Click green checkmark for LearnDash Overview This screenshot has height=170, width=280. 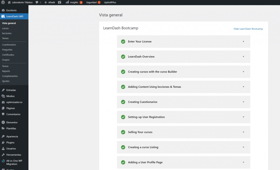point(123,57)
